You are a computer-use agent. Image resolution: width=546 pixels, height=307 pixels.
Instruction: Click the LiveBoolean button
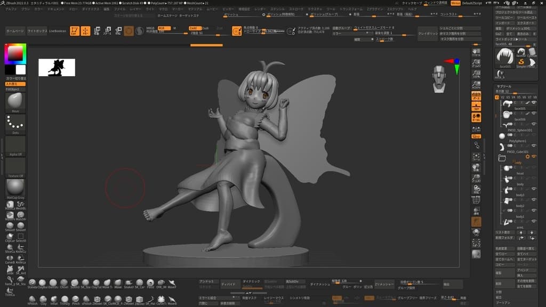click(58, 31)
